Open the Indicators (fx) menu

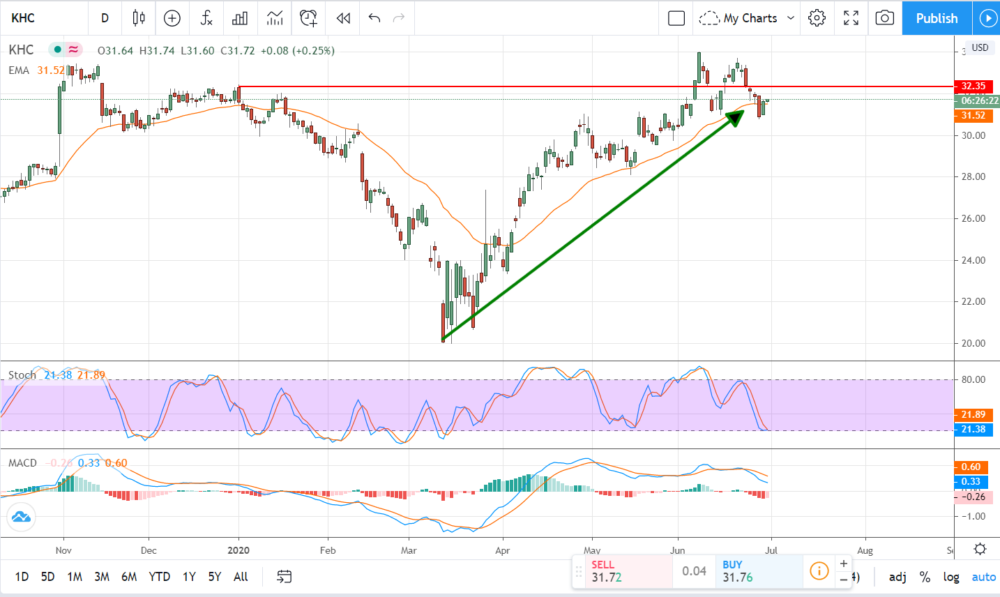pyautogui.click(x=206, y=18)
